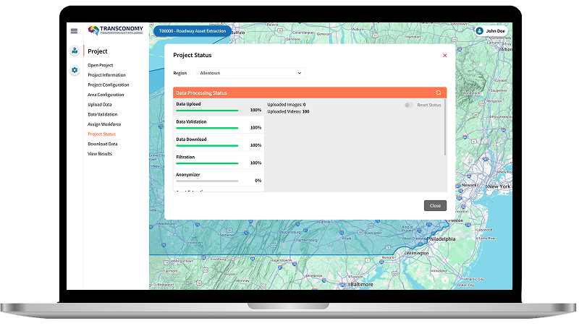Image resolution: width=579 pixels, height=326 pixels.
Task: Expand the Region dropdown showing Allentown
Action: [x=250, y=73]
